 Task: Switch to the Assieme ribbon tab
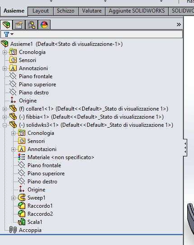coord(14,11)
